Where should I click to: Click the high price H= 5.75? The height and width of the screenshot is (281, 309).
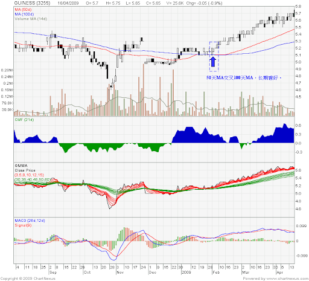click(x=113, y=3)
